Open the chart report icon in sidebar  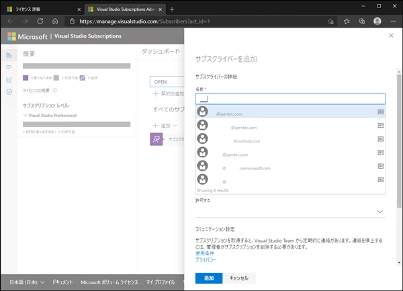pyautogui.click(x=9, y=80)
